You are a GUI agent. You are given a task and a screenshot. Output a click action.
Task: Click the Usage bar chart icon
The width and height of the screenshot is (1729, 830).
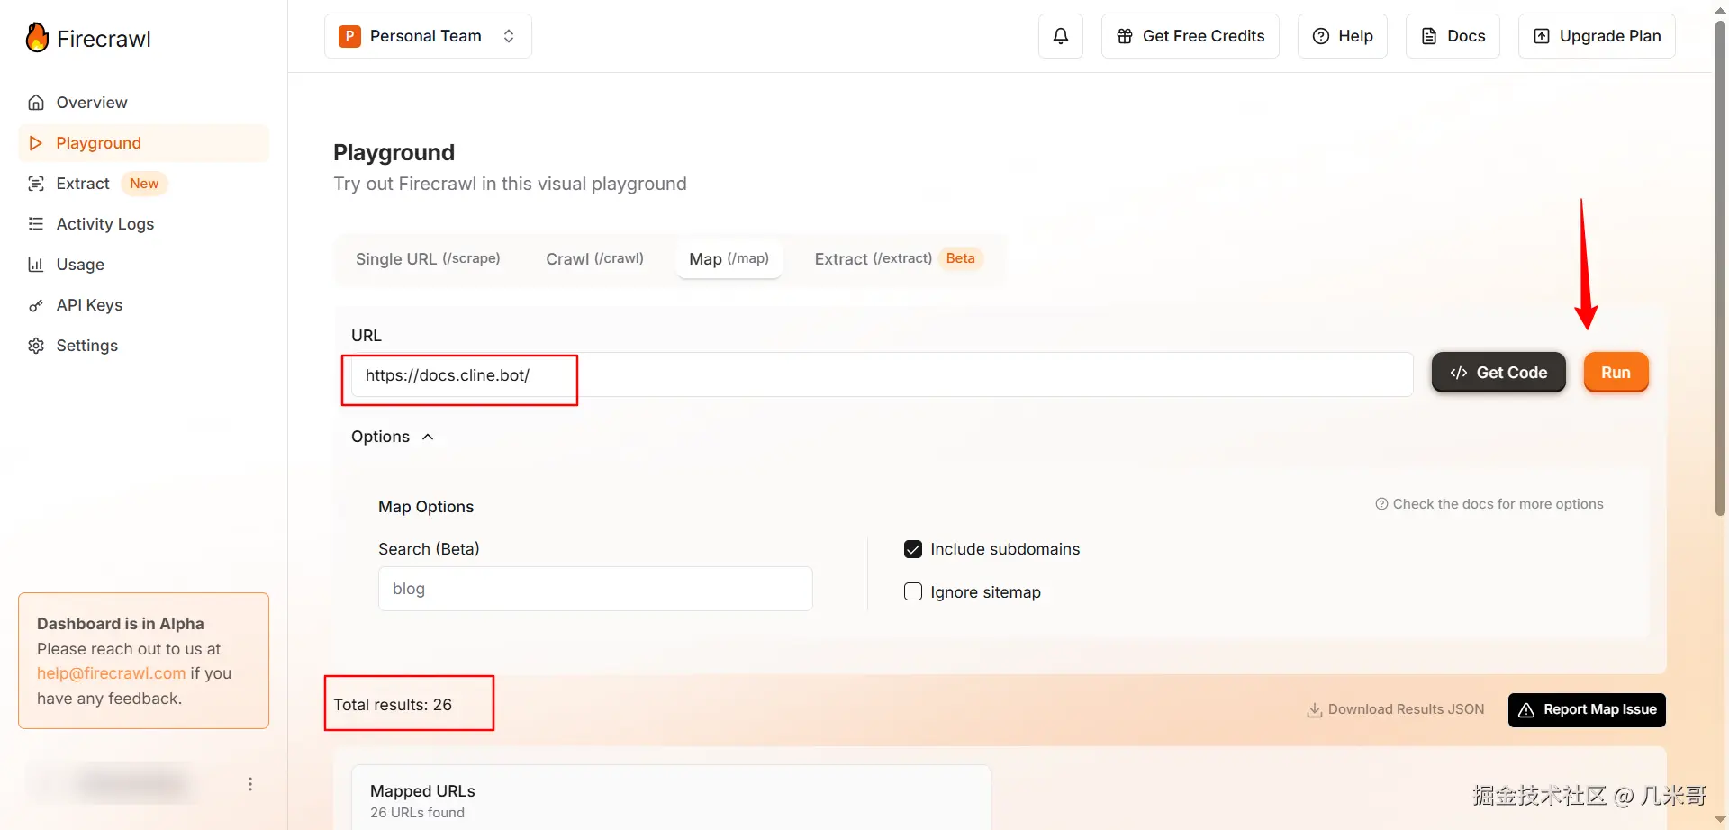[x=36, y=265]
